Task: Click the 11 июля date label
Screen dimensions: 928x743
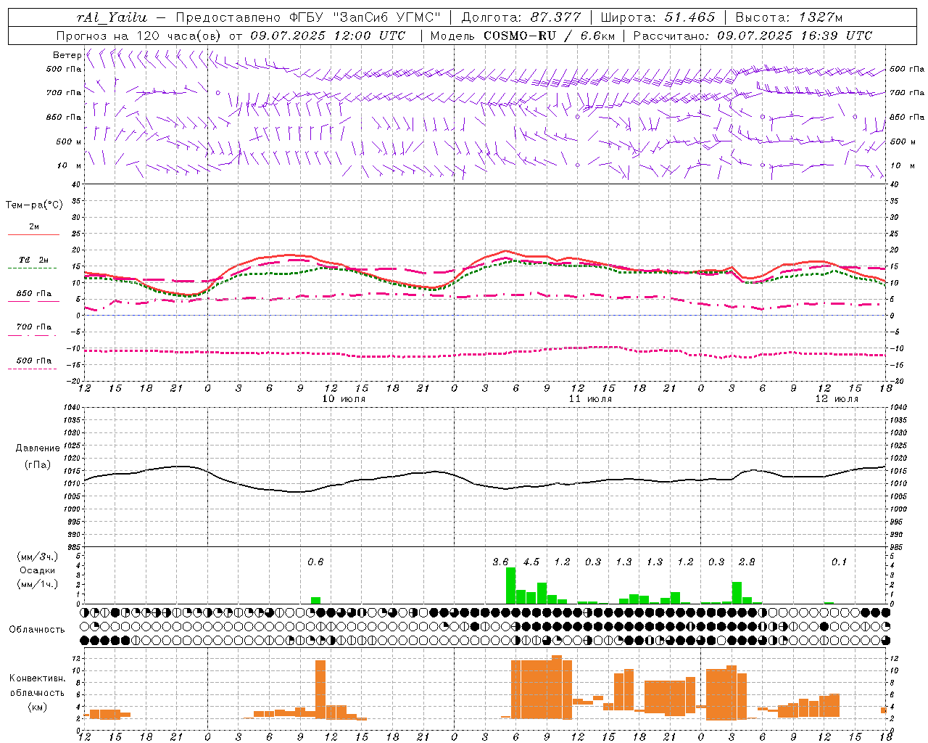Action: (590, 399)
